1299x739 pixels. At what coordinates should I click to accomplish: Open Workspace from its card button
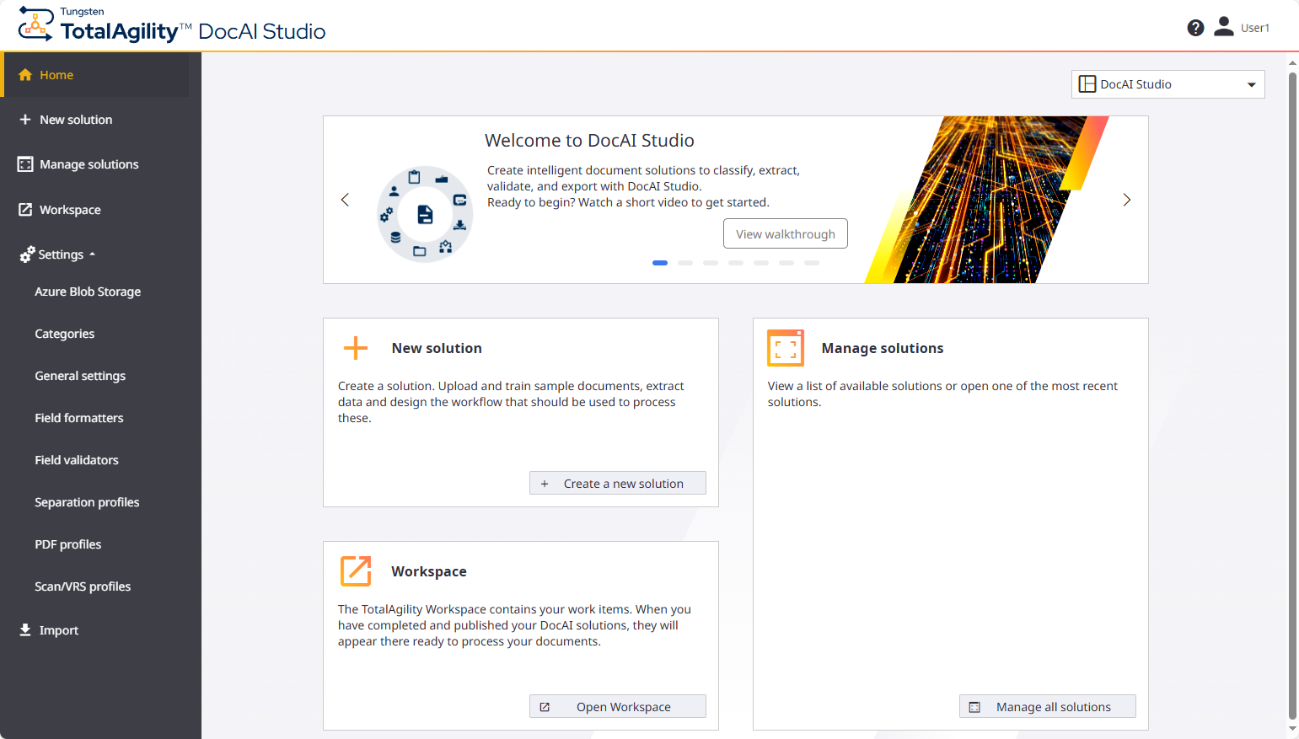click(x=617, y=706)
